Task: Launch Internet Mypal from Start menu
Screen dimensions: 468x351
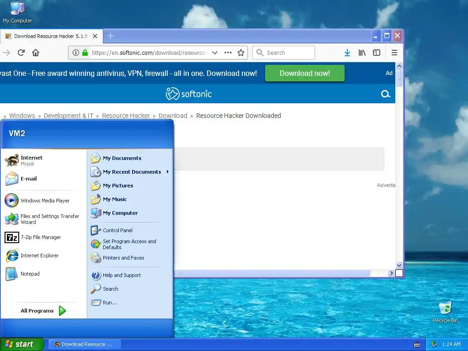Action: click(x=43, y=160)
